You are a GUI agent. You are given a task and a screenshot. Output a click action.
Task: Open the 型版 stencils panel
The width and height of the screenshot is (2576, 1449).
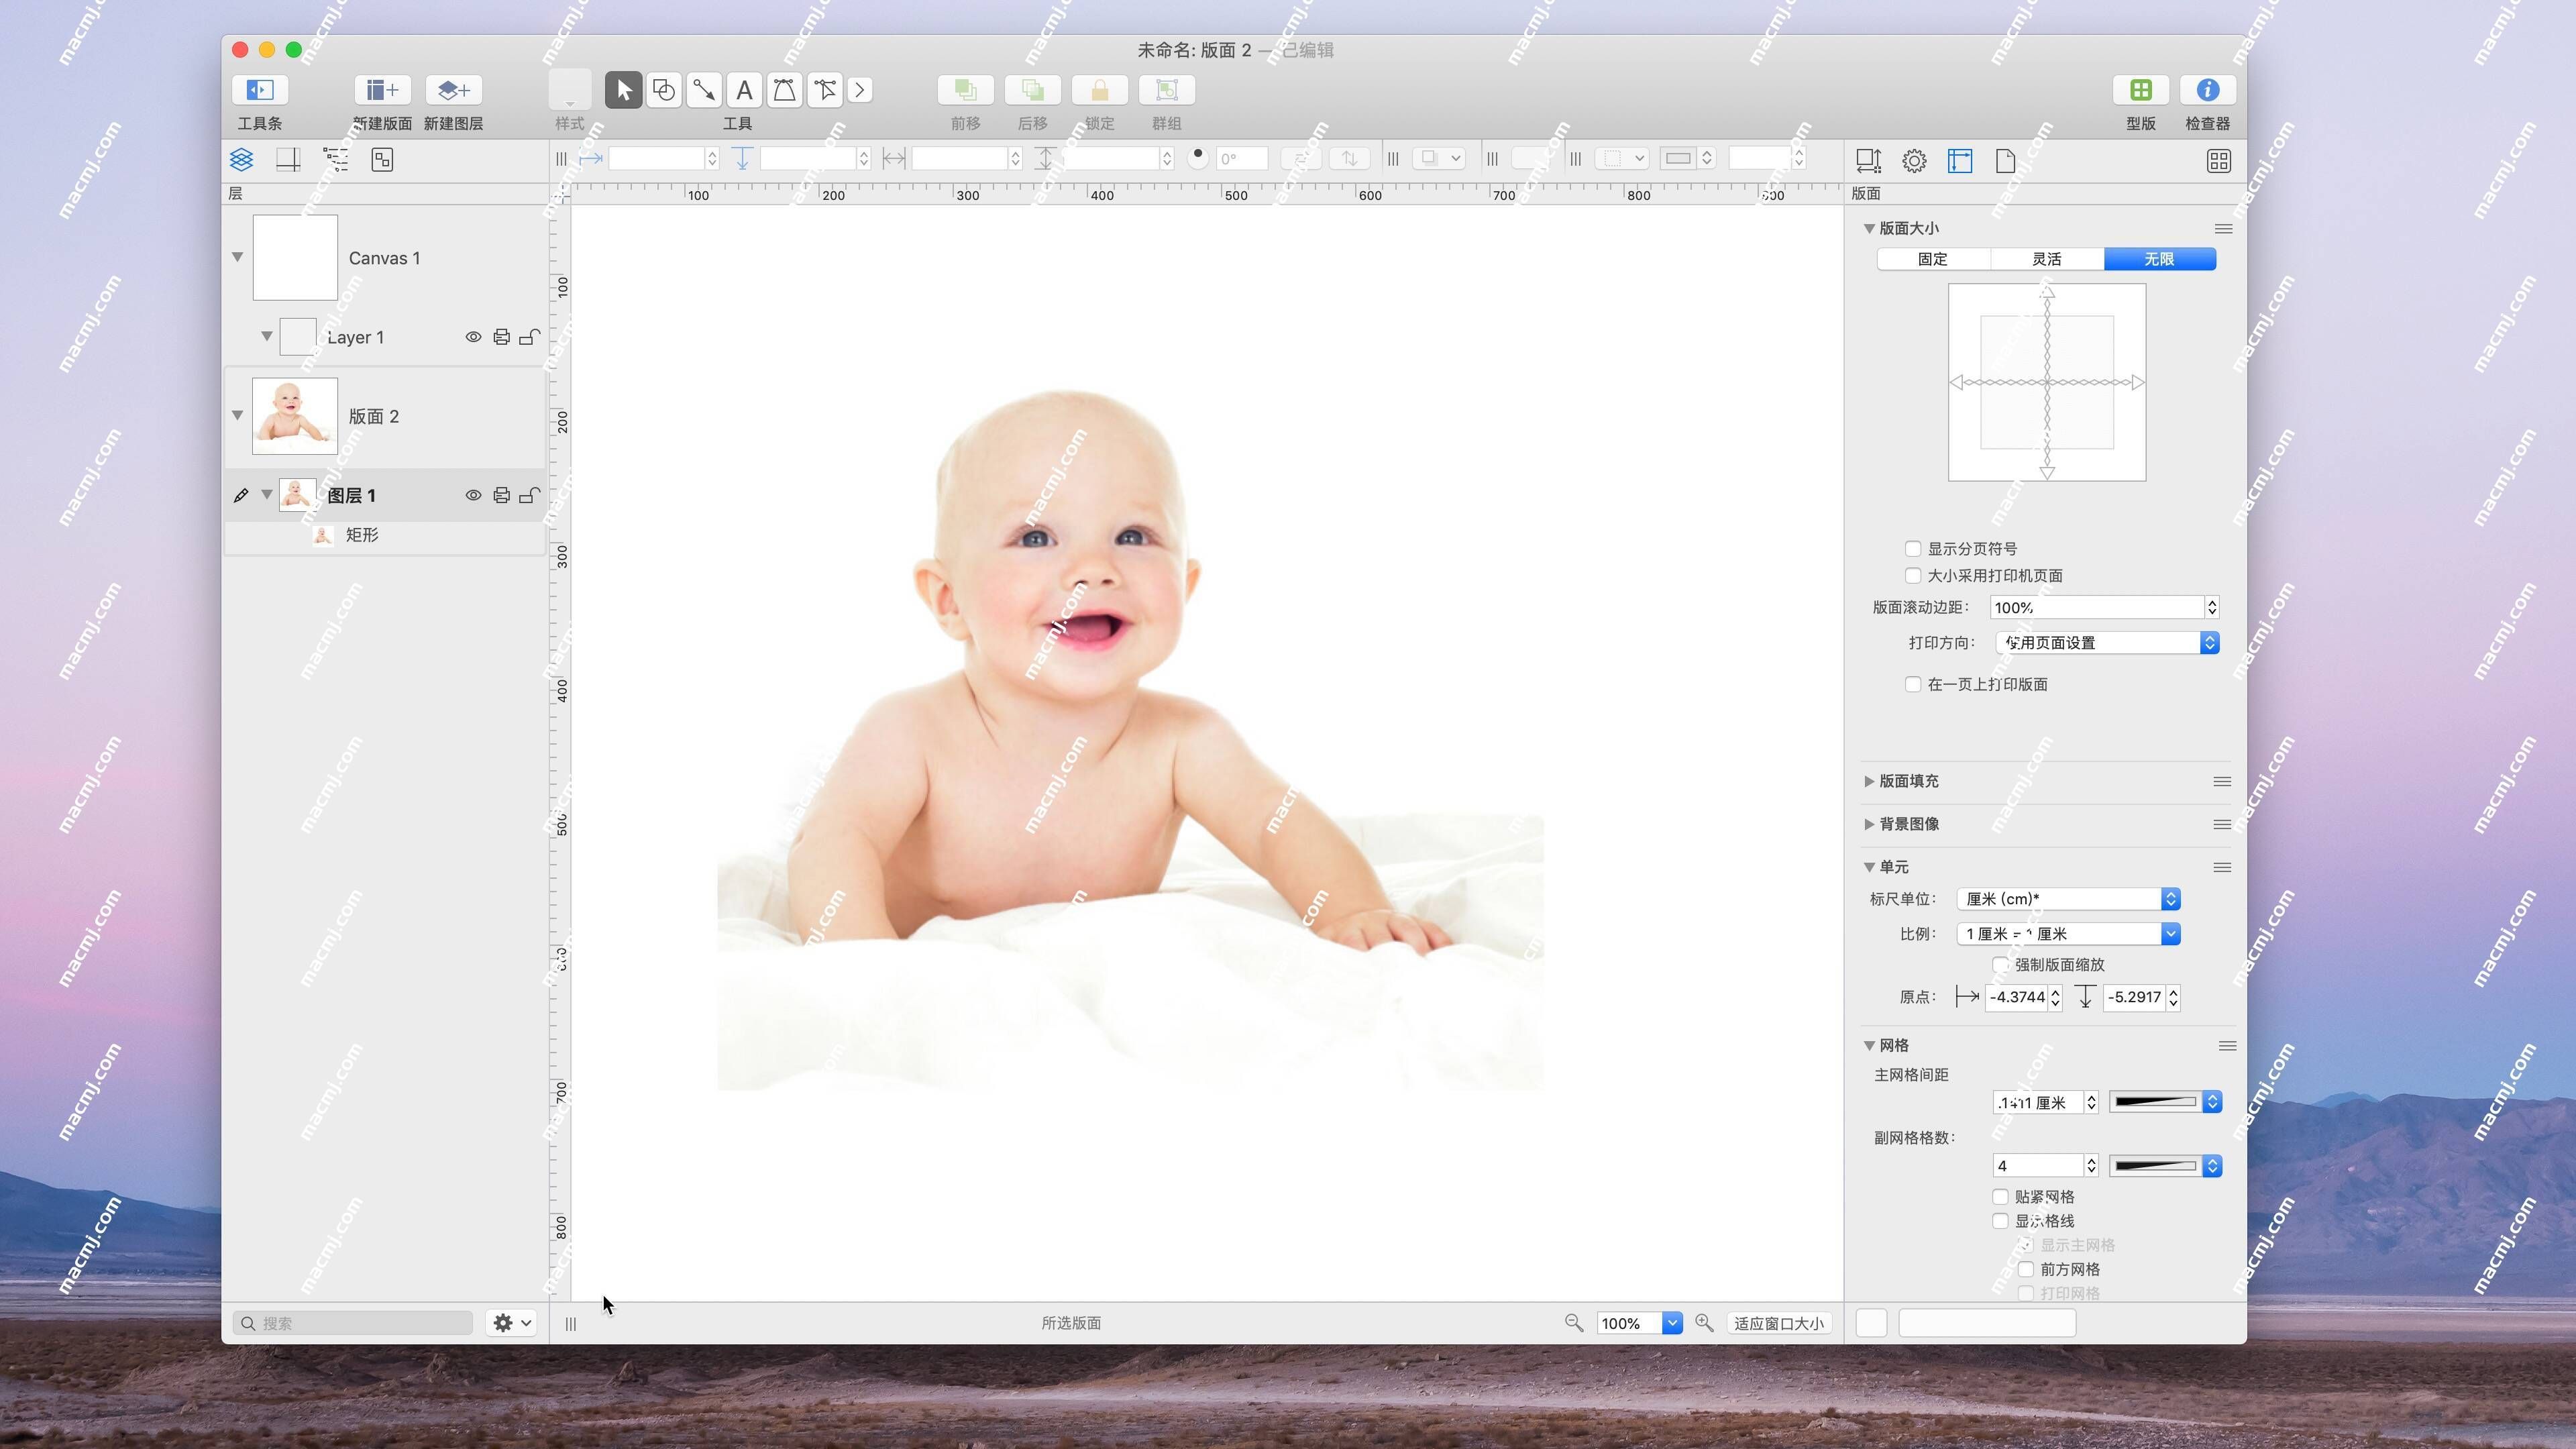coord(2141,90)
